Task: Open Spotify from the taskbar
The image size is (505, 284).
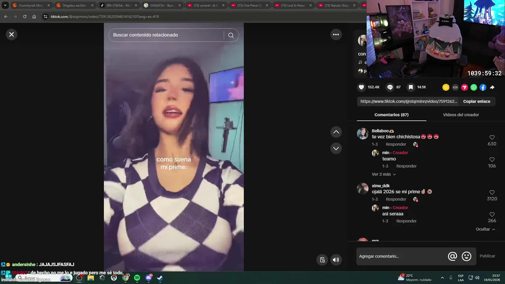Action: click(137, 278)
